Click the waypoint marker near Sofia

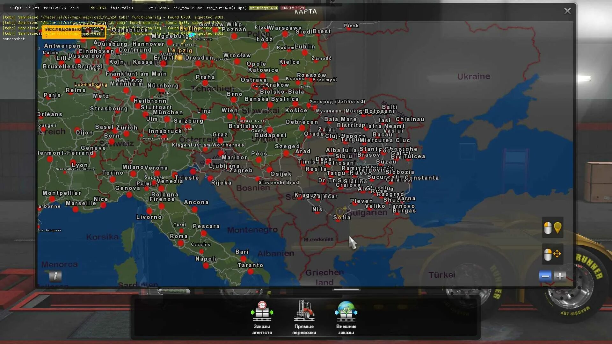(340, 211)
